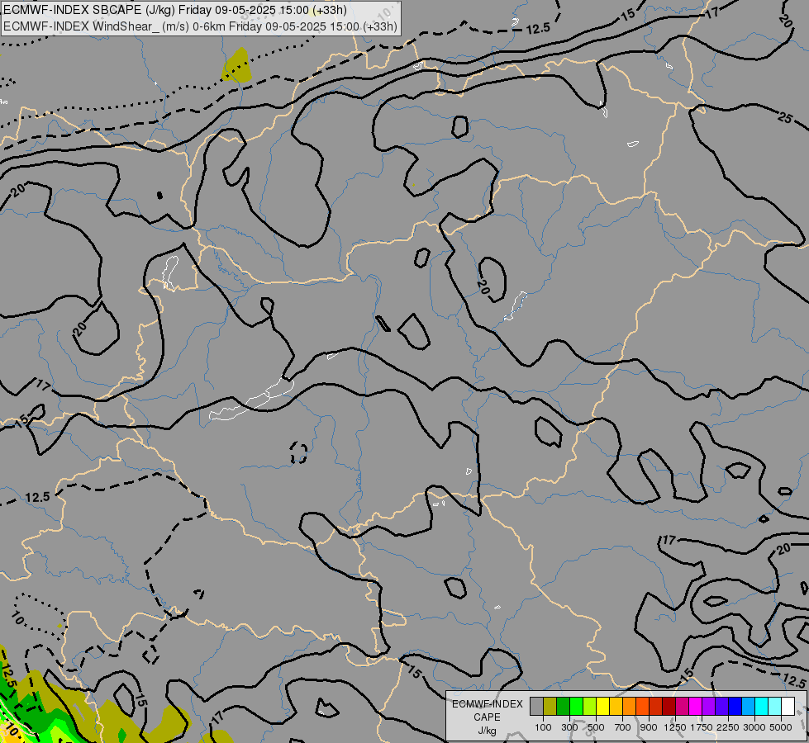Click legend tick value '1250'

tap(675, 727)
